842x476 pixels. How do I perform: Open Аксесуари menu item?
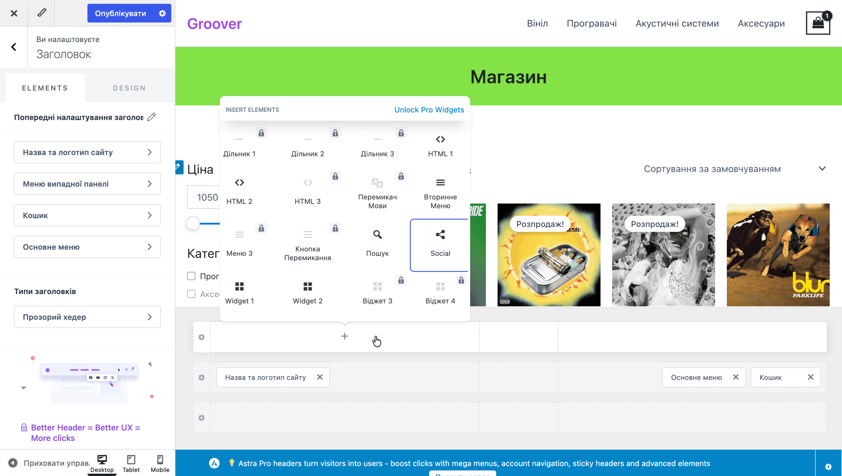coord(761,23)
